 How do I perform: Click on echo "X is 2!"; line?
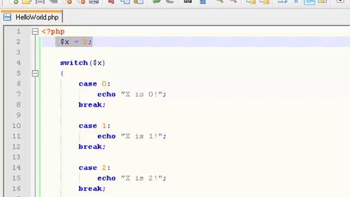[x=132, y=178]
